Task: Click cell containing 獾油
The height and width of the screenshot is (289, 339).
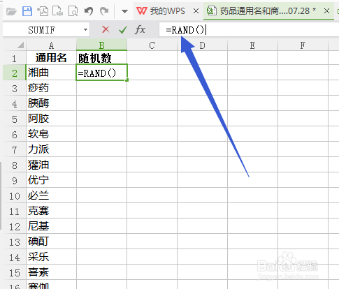Action: (51, 165)
